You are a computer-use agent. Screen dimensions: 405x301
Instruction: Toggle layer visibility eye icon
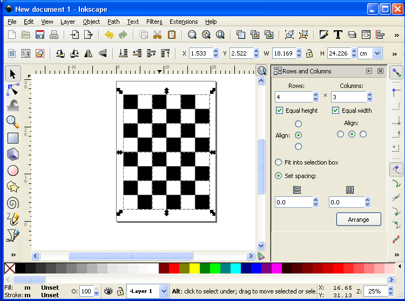coord(108,291)
